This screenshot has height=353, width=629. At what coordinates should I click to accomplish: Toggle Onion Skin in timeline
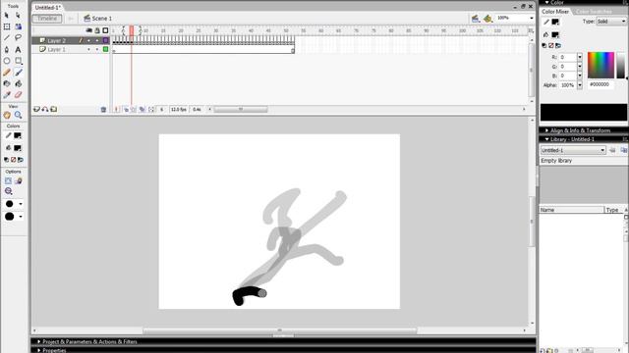pyautogui.click(x=126, y=109)
